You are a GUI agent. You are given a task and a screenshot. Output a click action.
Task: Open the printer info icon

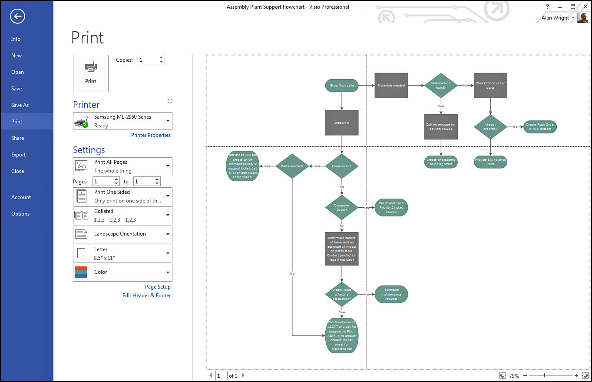click(170, 101)
